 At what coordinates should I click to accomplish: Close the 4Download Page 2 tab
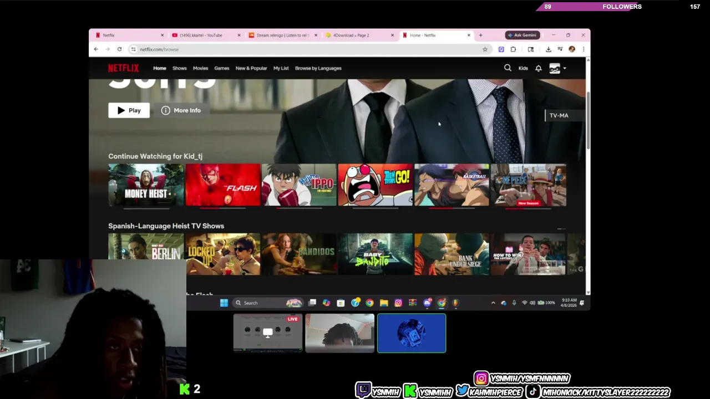pos(392,35)
